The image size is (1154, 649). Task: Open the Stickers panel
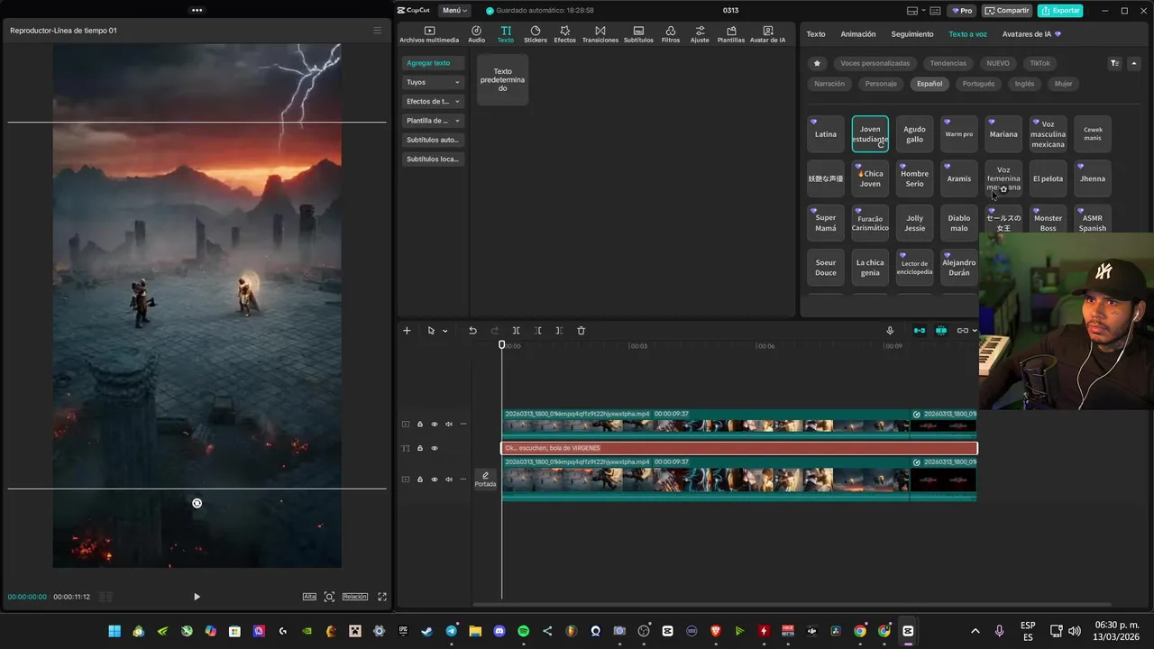coord(535,34)
